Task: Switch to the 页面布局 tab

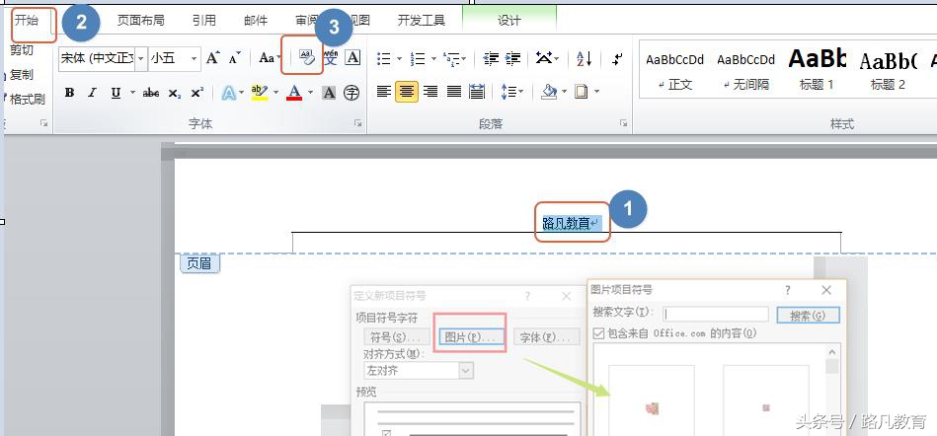Action: pyautogui.click(x=140, y=21)
